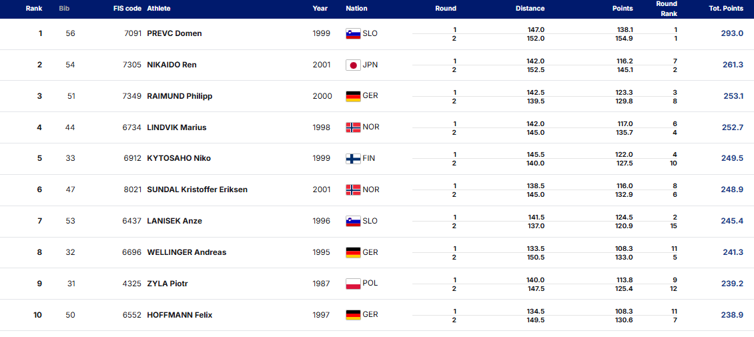Click the German flag beside RAIMUND Philipp
The height and width of the screenshot is (337, 754).
[x=353, y=96]
